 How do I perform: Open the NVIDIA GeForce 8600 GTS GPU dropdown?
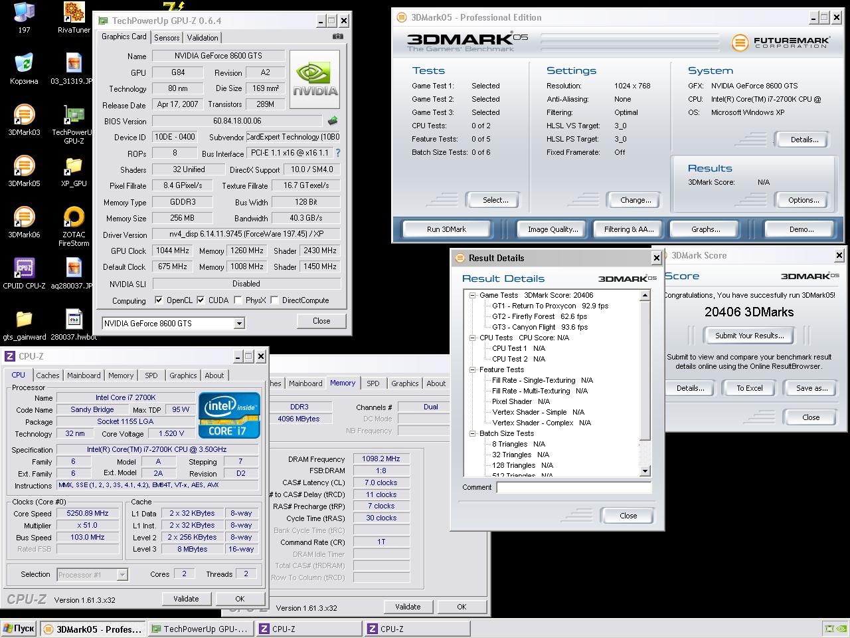(x=173, y=323)
